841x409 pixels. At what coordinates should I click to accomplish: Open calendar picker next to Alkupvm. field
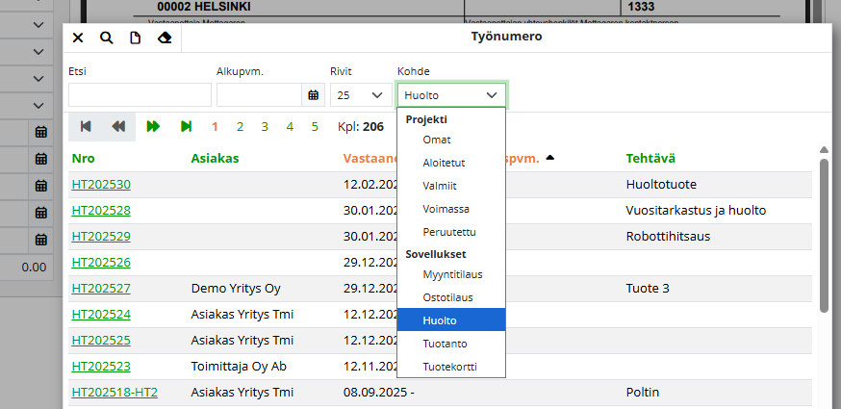(x=313, y=95)
